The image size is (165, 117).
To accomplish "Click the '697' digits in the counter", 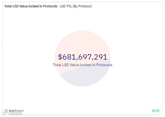I will 85,57.
